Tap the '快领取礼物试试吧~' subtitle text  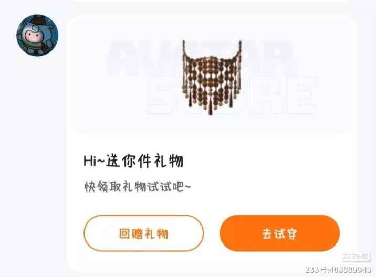click(138, 187)
